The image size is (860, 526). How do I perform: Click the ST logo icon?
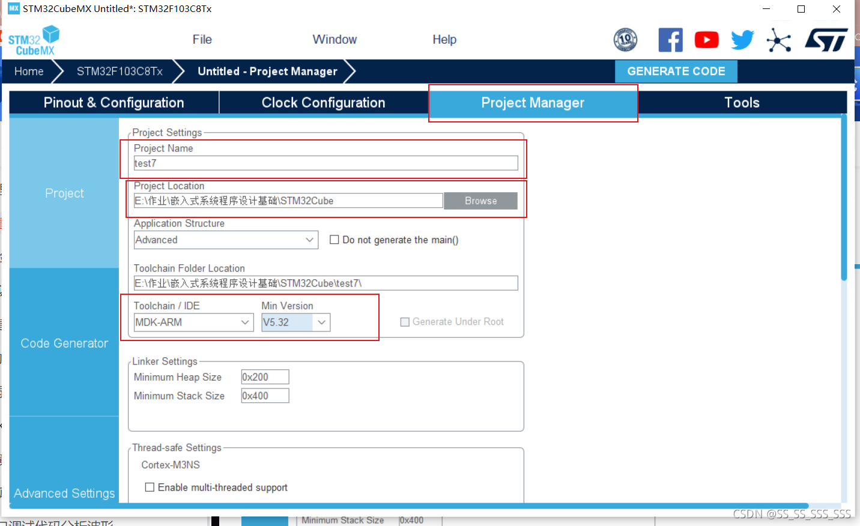[826, 40]
